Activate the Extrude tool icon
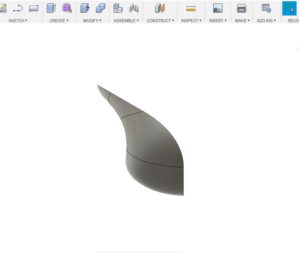This screenshot has width=299, height=253. click(x=51, y=8)
